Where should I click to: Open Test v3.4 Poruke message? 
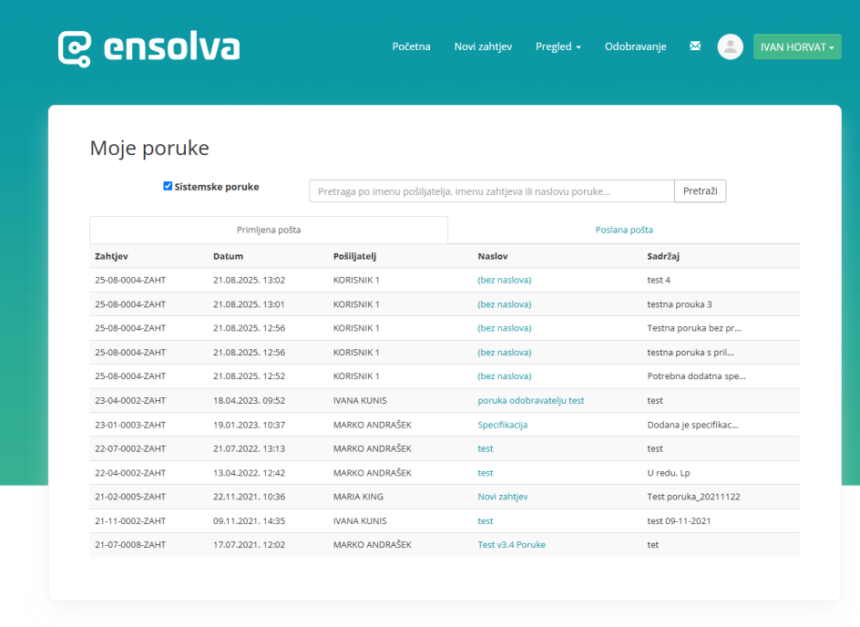coord(511,545)
